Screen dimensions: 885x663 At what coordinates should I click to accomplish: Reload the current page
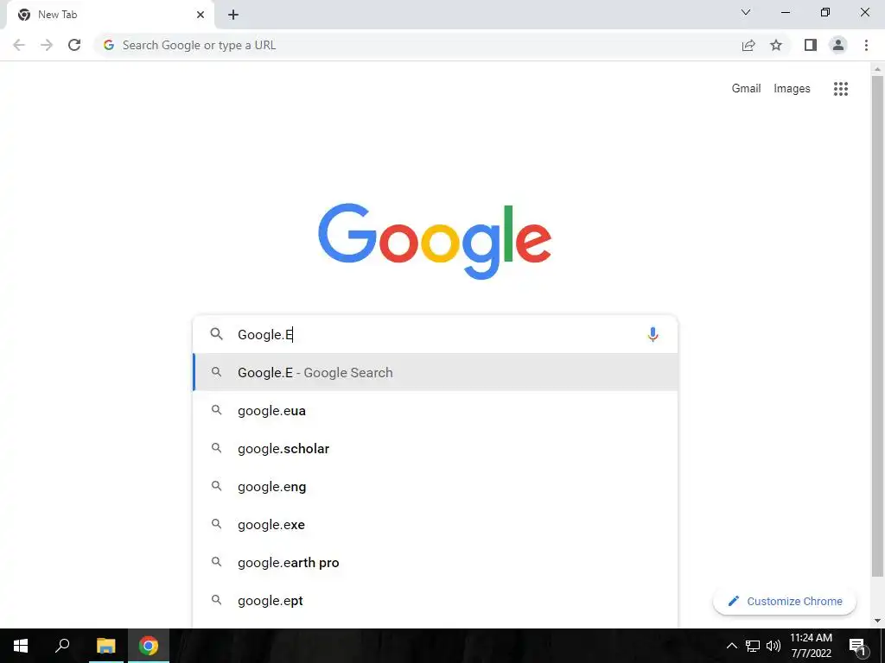74,45
